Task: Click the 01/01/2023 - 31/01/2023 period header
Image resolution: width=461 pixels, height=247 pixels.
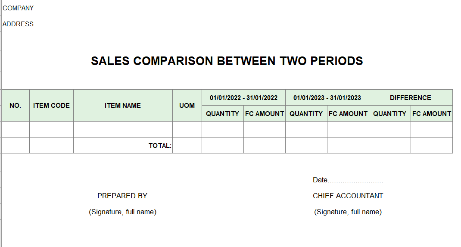Action: coord(327,97)
